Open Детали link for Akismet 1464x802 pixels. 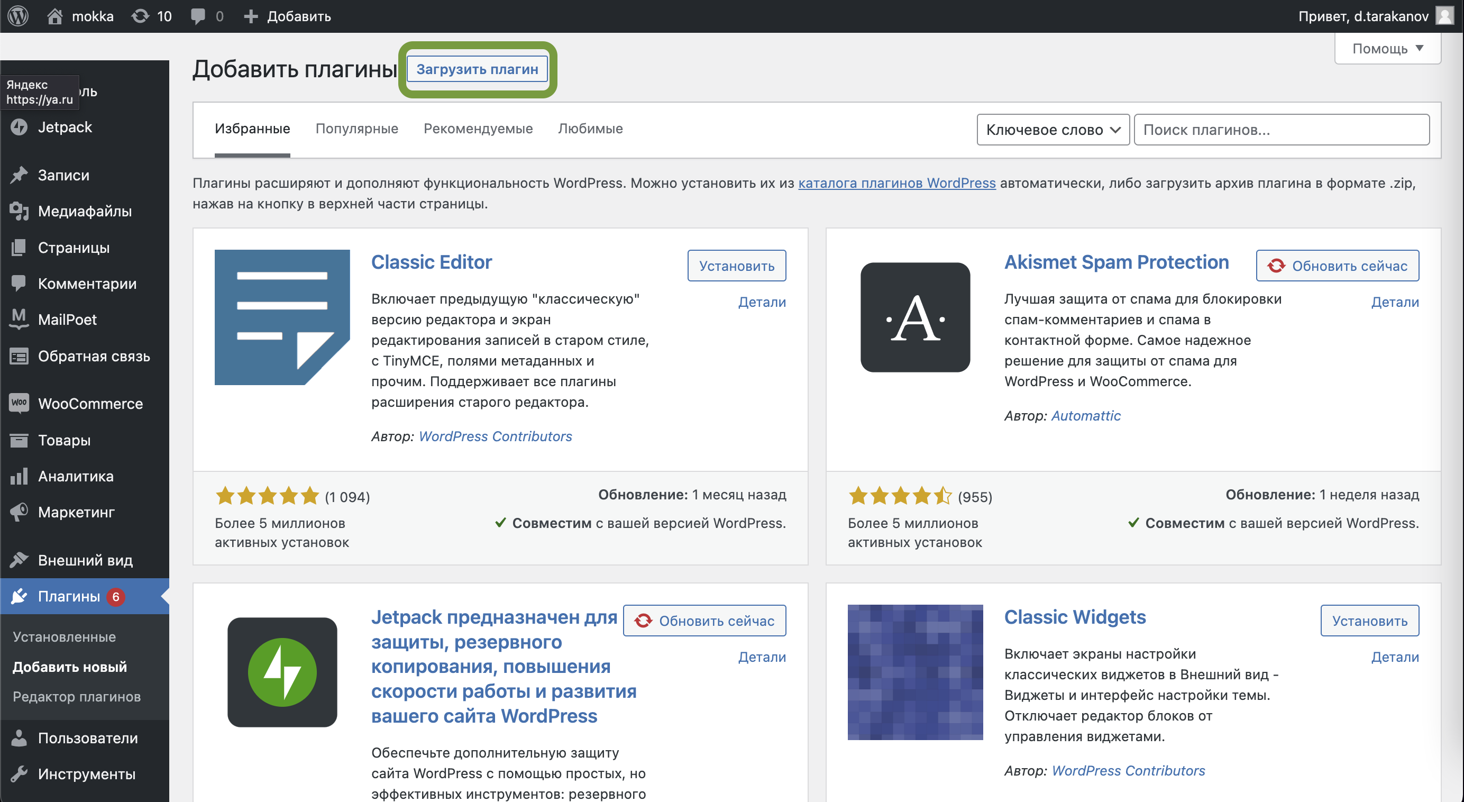1395,302
